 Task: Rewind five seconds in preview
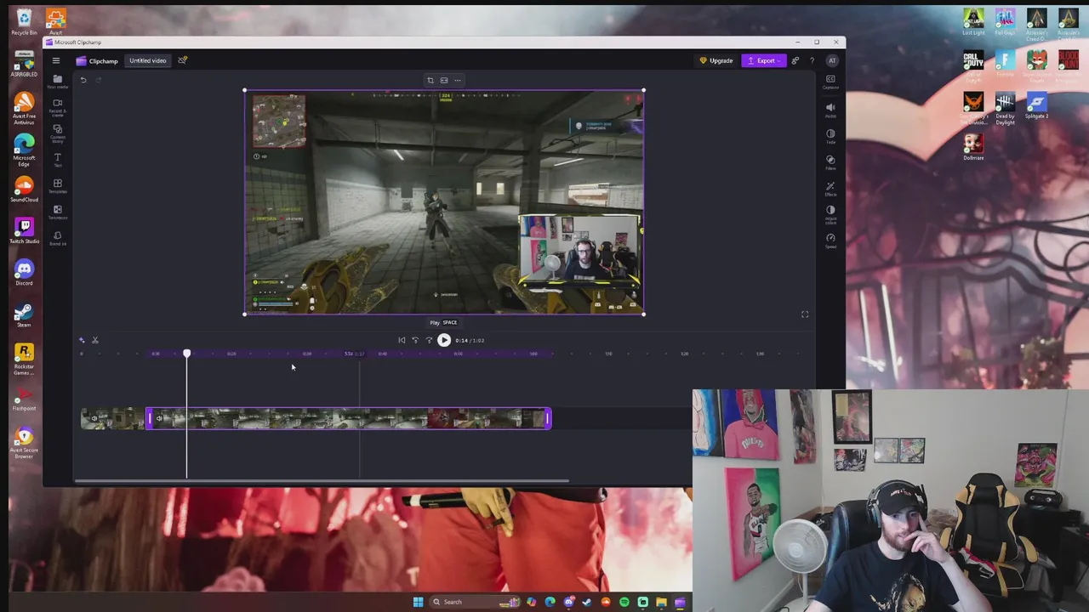point(415,340)
